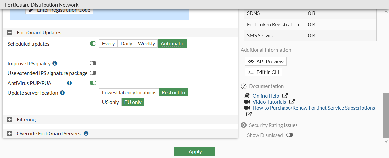Click external link icon beside Video Tutorials

pos(292,102)
